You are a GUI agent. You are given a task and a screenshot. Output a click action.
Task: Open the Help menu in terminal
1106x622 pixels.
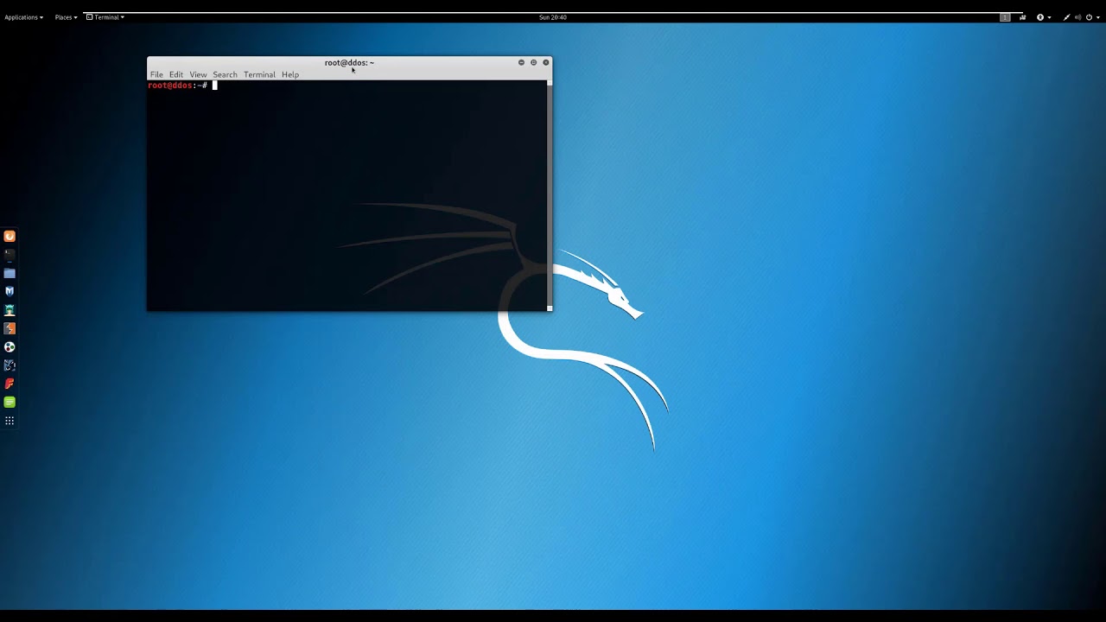(290, 74)
